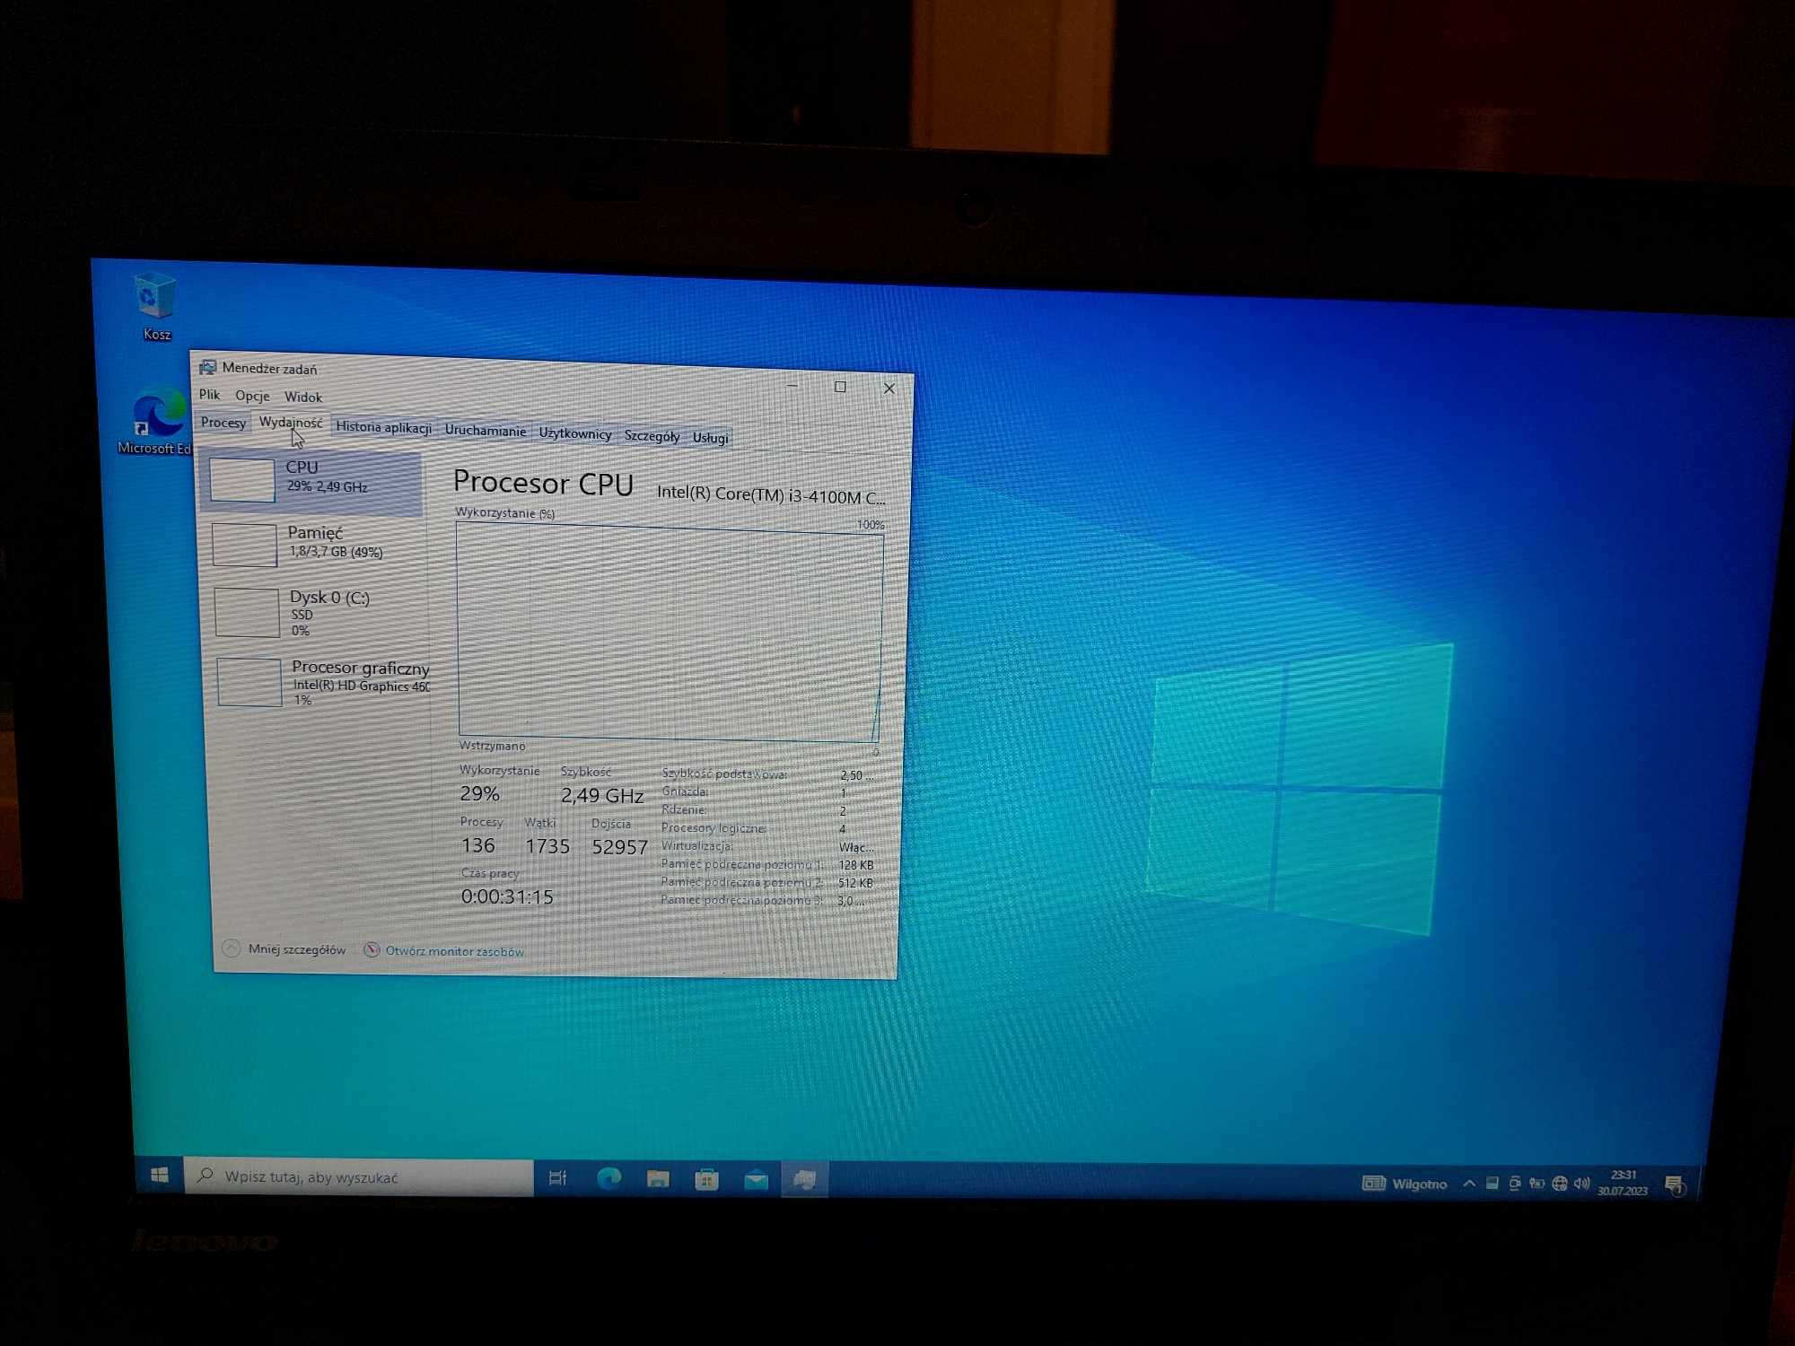Open the Widok menu
The width and height of the screenshot is (1795, 1346).
(x=303, y=397)
